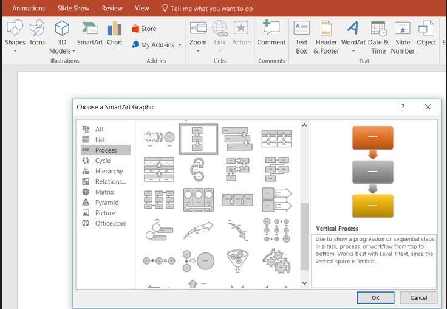Choose the Pyramid SmartArt category
The width and height of the screenshot is (447, 309).
click(x=107, y=203)
